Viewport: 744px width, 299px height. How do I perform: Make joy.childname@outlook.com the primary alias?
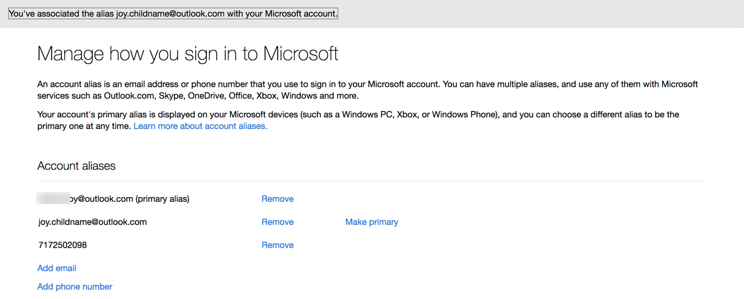click(x=371, y=222)
